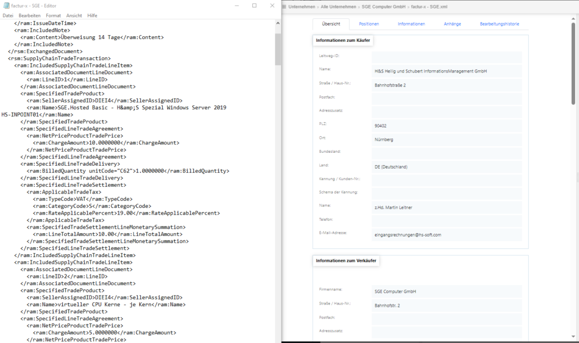The image size is (579, 343).
Task: Click the factur-x - SGE.xml breadcrumb
Action: pyautogui.click(x=429, y=7)
